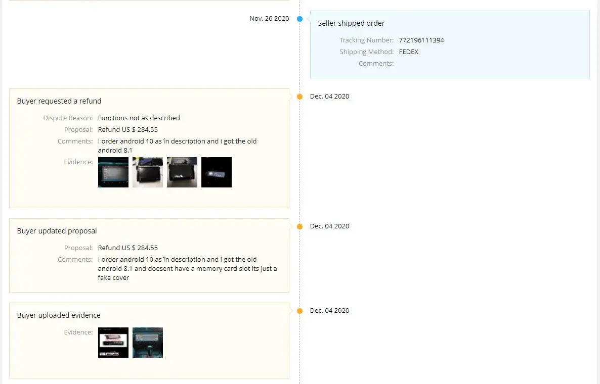
Task: View car dashboard image under Buyer uploaded evidence
Action: 148,343
